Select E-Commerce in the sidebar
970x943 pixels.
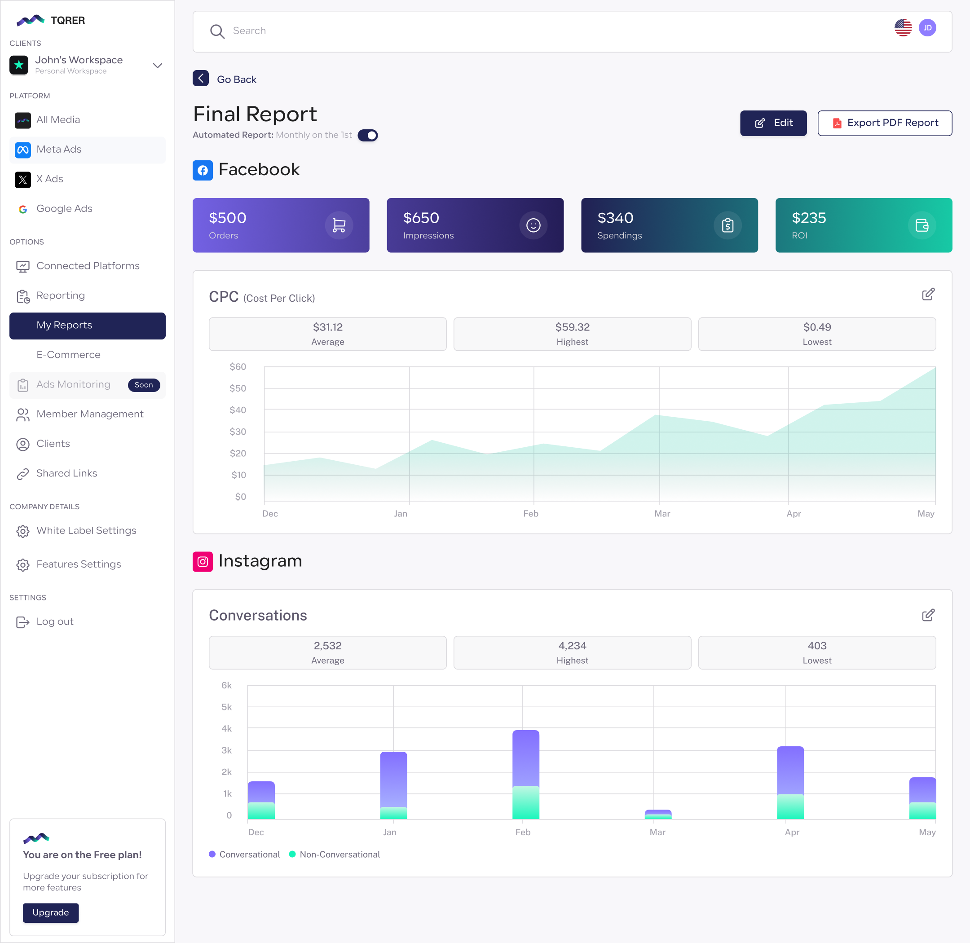68,355
